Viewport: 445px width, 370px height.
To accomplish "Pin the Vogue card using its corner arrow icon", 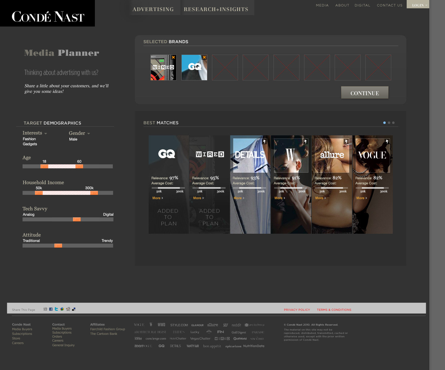I will click(x=387, y=141).
